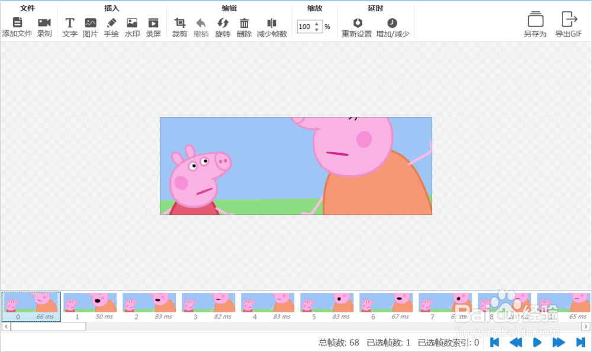Click 减少帧数 reduce frames icon

pos(272,23)
